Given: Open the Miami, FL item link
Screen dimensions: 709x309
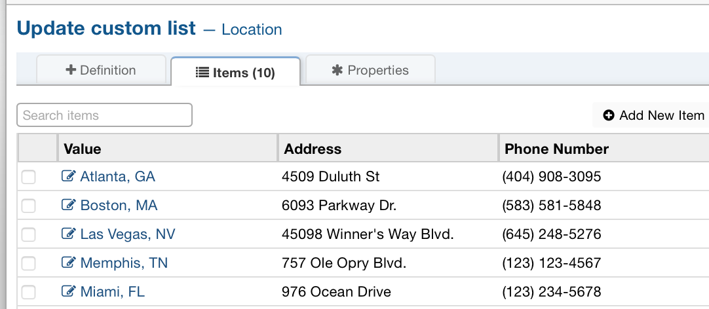Looking at the screenshot, I should tap(113, 292).
